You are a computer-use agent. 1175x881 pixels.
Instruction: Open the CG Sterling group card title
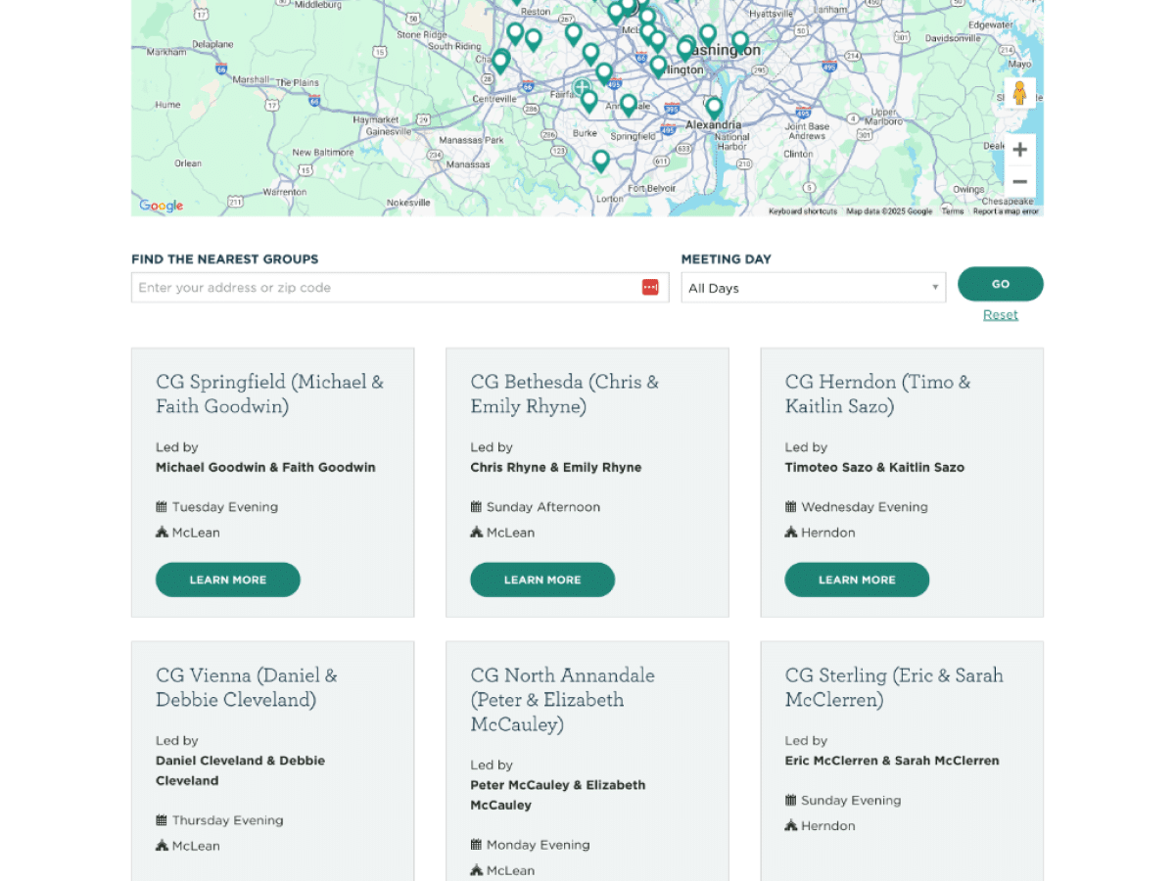(893, 687)
